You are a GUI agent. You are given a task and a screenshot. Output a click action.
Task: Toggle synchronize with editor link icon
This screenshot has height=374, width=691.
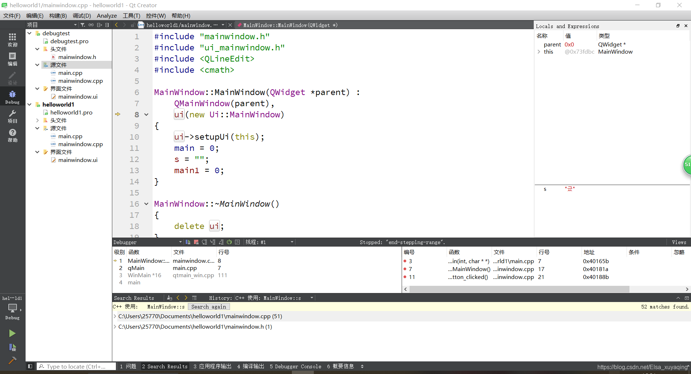(x=91, y=25)
